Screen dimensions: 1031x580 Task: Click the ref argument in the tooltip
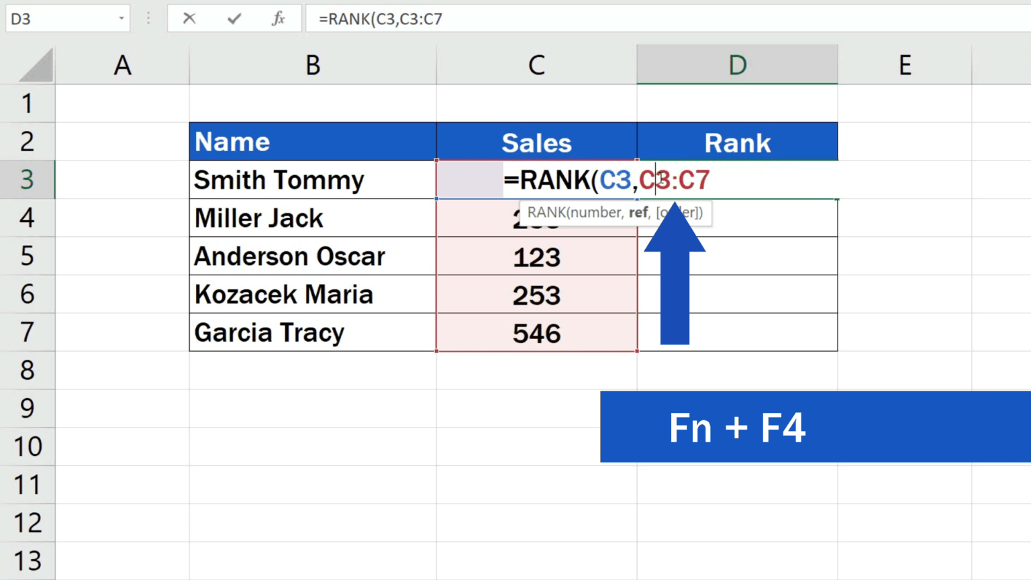pos(638,212)
